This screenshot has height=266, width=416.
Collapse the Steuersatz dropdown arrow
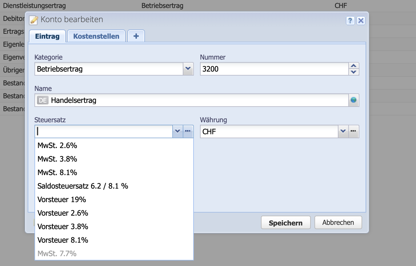pos(178,131)
